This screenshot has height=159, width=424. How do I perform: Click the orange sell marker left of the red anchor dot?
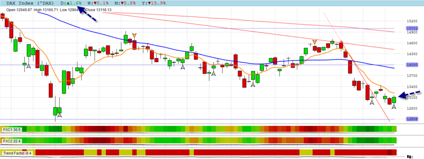coord(315,42)
